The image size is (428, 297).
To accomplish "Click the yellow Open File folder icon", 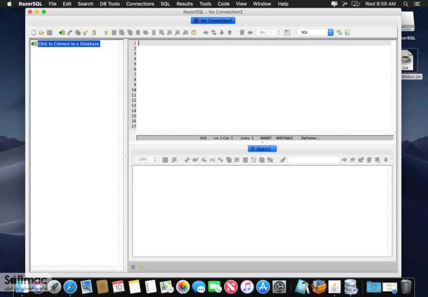I will [x=42, y=32].
